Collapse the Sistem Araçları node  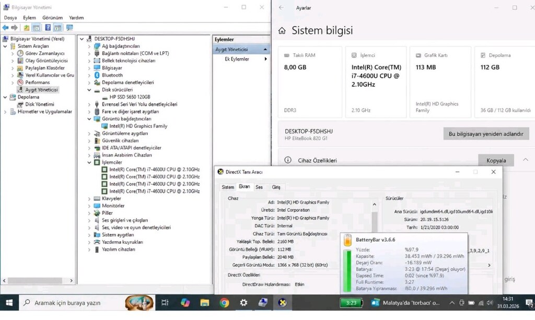coord(5,46)
